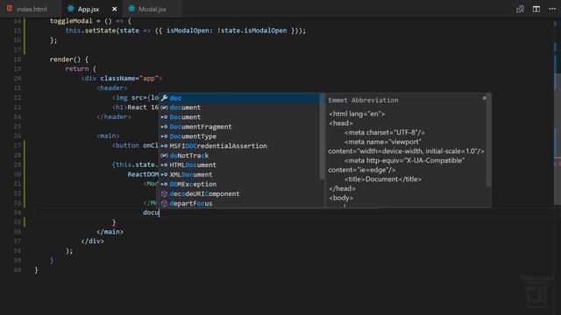Click the '</main>' closing tag on line 36
This screenshot has width=561, height=315.
[x=110, y=232]
